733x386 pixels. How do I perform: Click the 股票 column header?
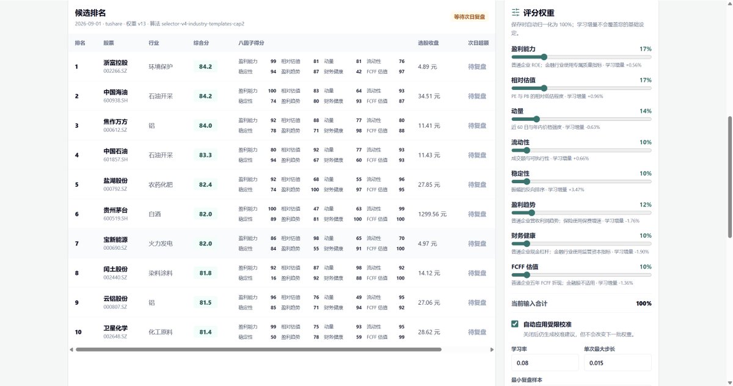(109, 43)
